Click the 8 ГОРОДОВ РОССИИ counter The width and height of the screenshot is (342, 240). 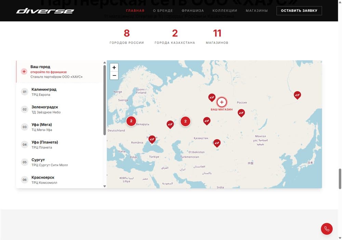pos(127,37)
